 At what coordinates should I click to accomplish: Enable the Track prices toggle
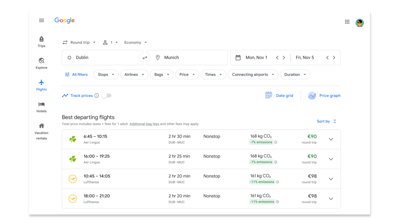click(x=106, y=96)
